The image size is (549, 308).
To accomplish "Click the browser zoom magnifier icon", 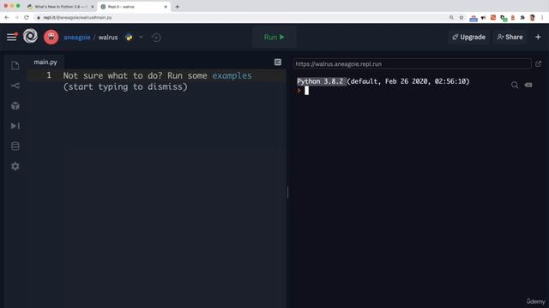I will 451,17.
